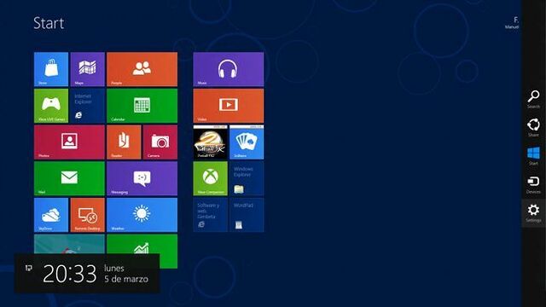Open the Video tile with play symbol
Viewport: 546px width, 307px height.
pos(229,106)
